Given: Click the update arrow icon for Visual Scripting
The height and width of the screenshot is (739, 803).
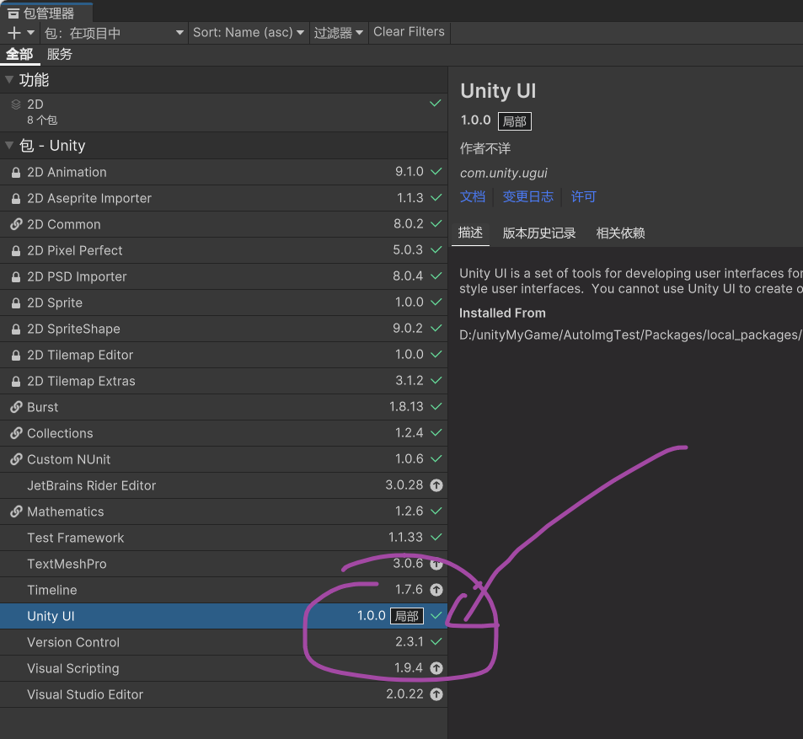Looking at the screenshot, I should click(436, 668).
